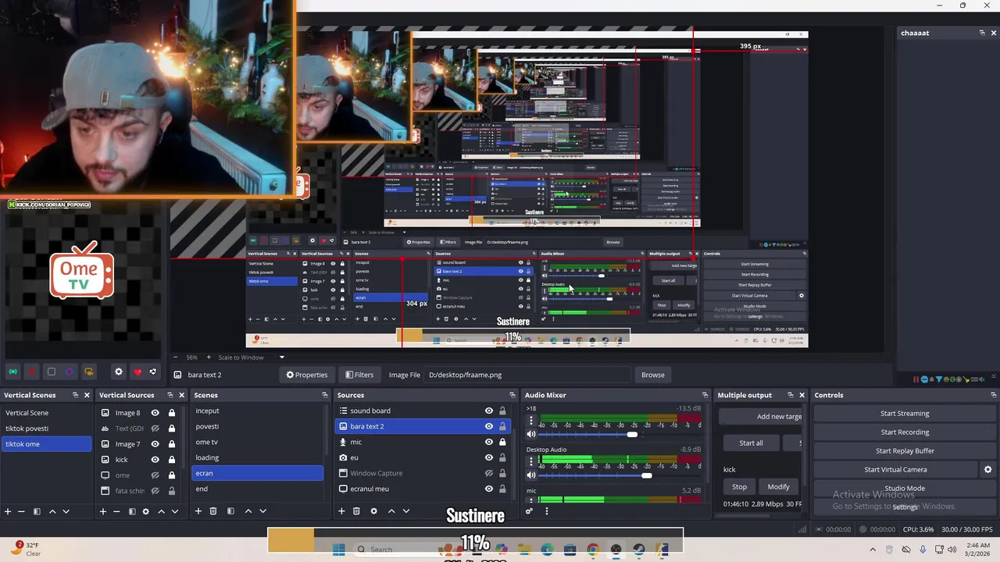Select the ome tv scene
1000x562 pixels.
point(258,442)
